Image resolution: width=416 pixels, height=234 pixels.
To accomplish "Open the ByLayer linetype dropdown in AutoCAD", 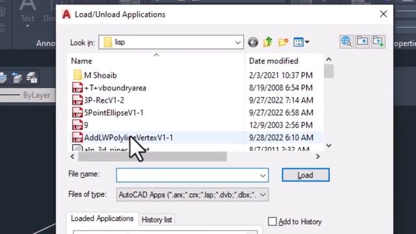I will pos(28,95).
